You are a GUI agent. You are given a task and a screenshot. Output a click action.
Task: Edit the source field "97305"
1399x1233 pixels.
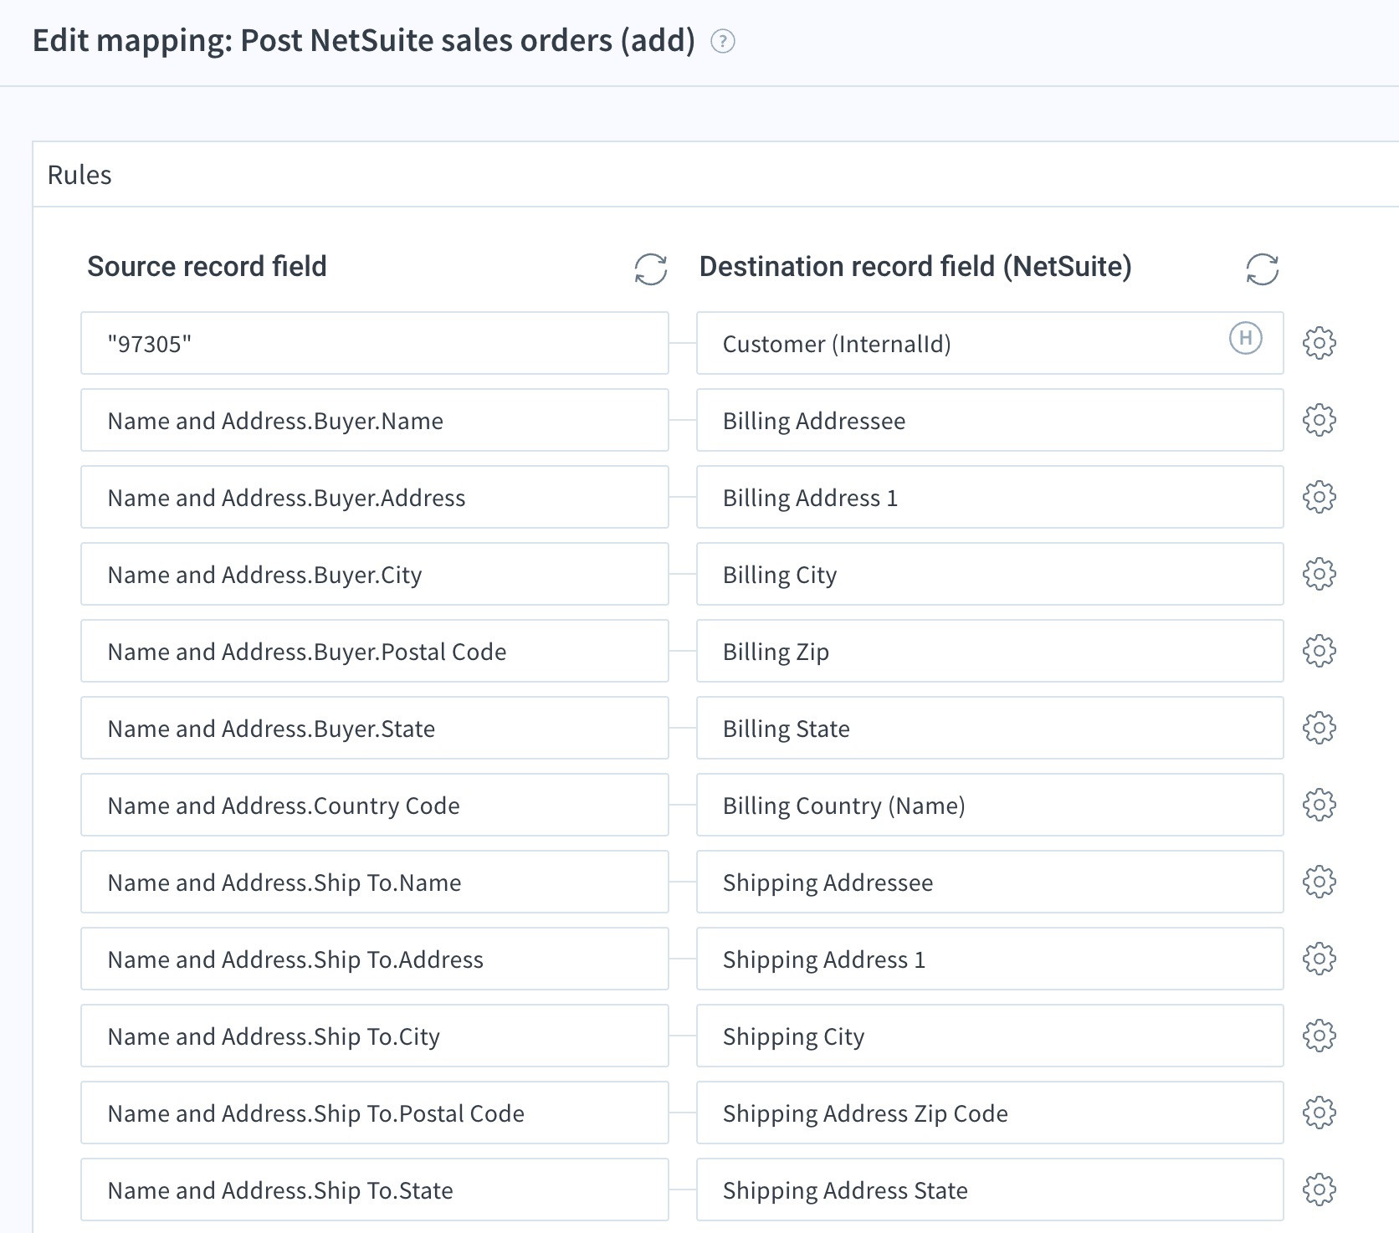point(375,343)
